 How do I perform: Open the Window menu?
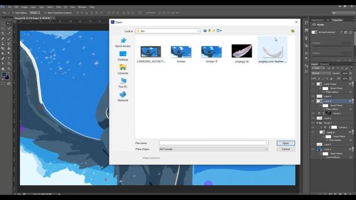(82, 7)
